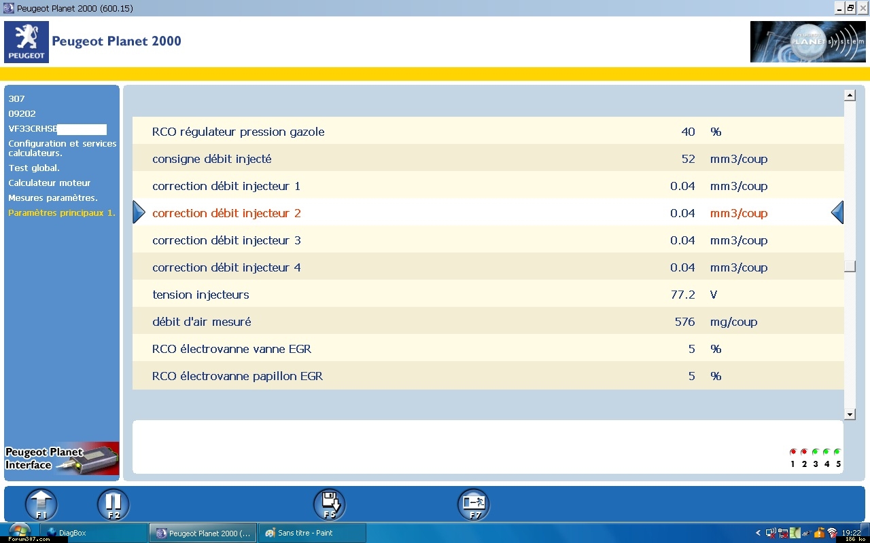The width and height of the screenshot is (870, 543).
Task: Click the 19:22 taskbar clock
Action: coord(851,533)
